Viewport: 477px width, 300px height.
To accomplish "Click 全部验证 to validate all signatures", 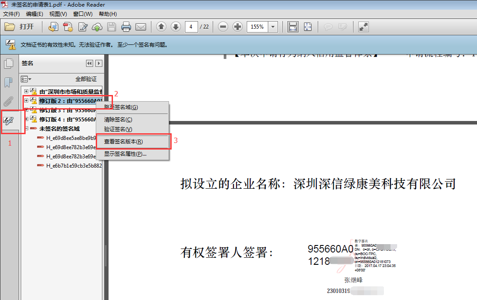I will click(86, 79).
